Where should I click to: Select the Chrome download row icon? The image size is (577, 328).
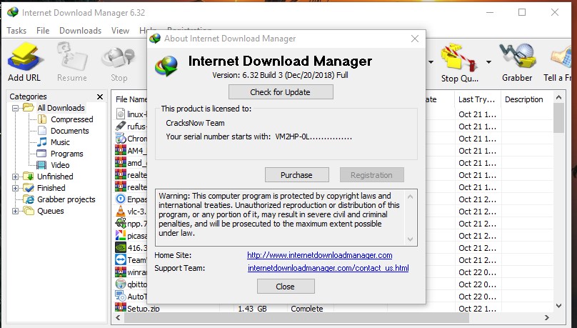(x=121, y=139)
